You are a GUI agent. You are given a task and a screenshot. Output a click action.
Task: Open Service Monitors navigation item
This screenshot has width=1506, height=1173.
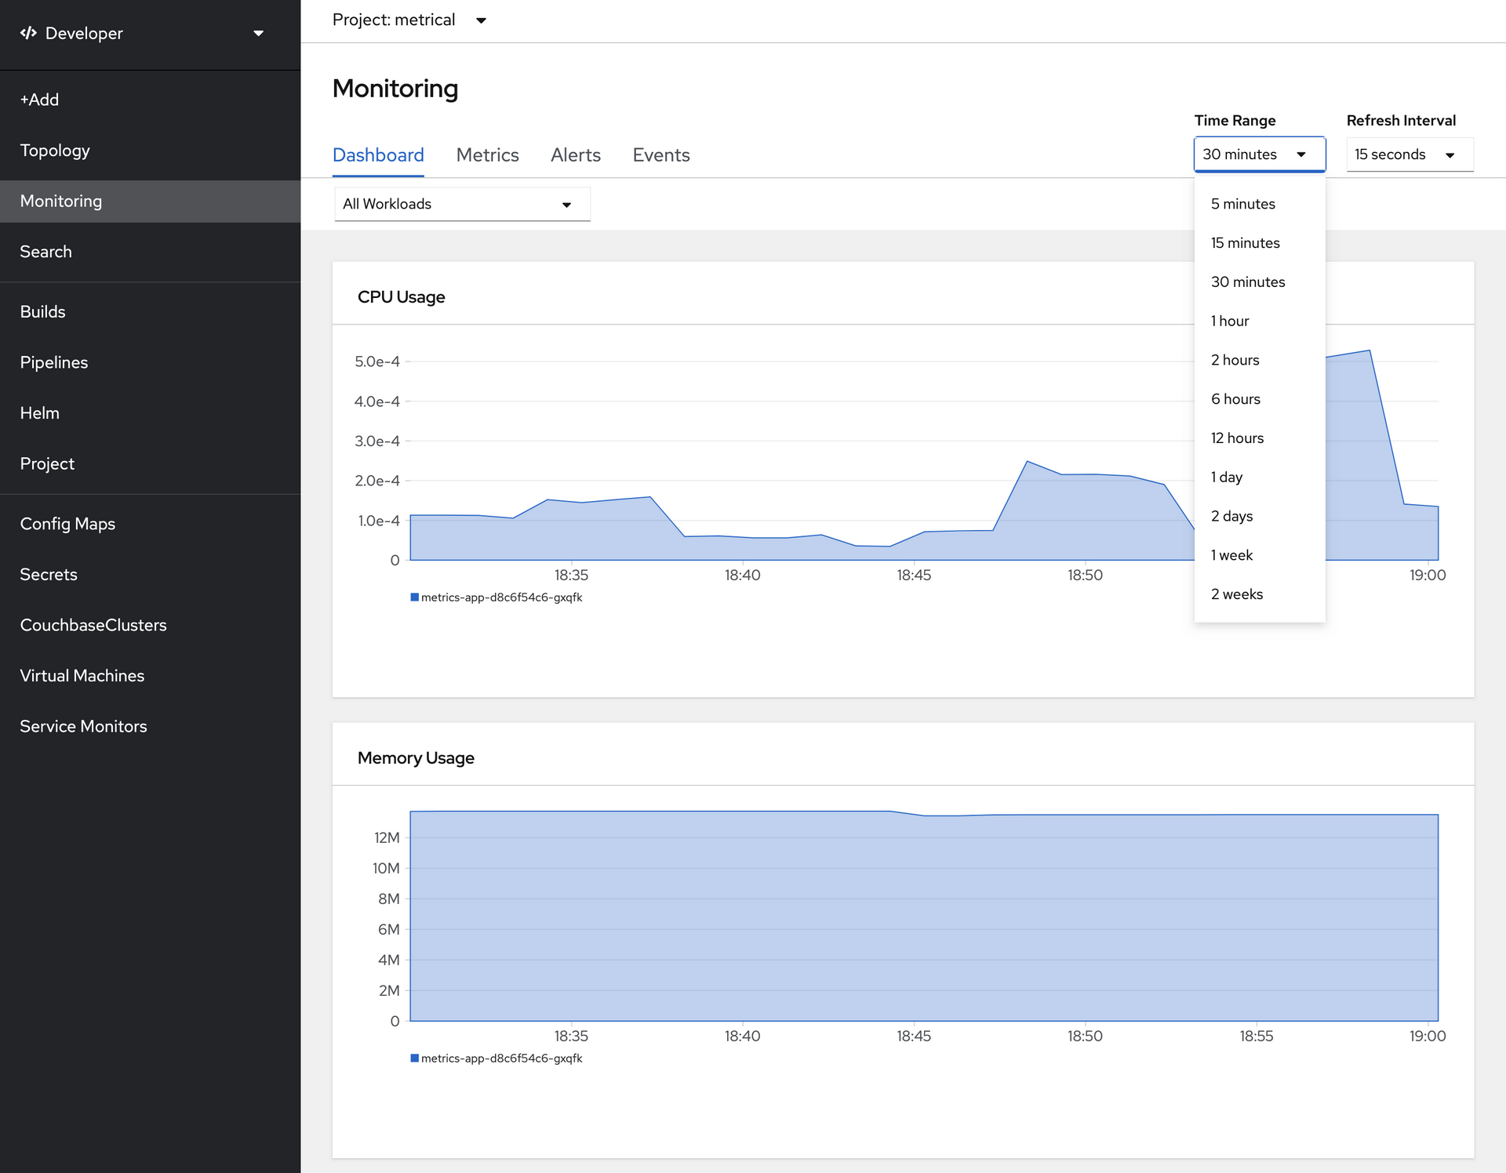83,726
